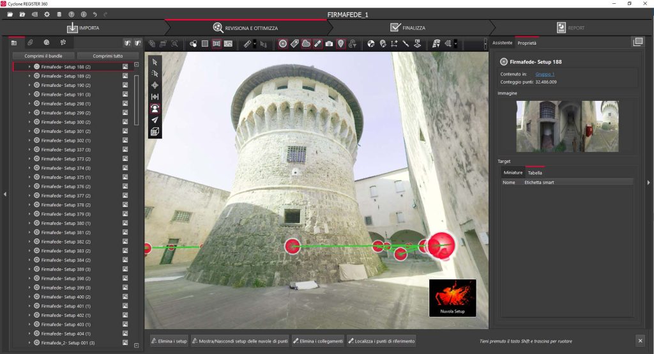Open the Tabella tab under Target
This screenshot has height=354, width=654.
[x=535, y=173]
